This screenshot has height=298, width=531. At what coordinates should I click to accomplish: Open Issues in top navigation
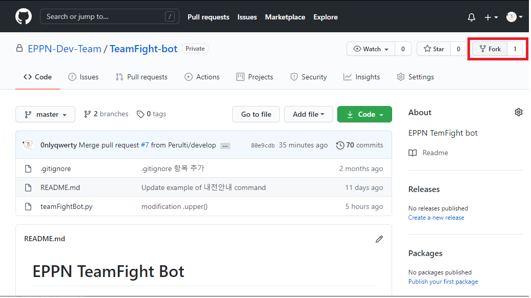[x=247, y=17]
